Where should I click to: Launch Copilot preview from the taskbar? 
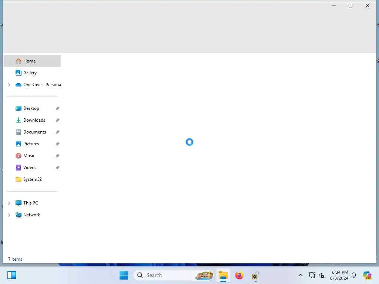(367, 275)
